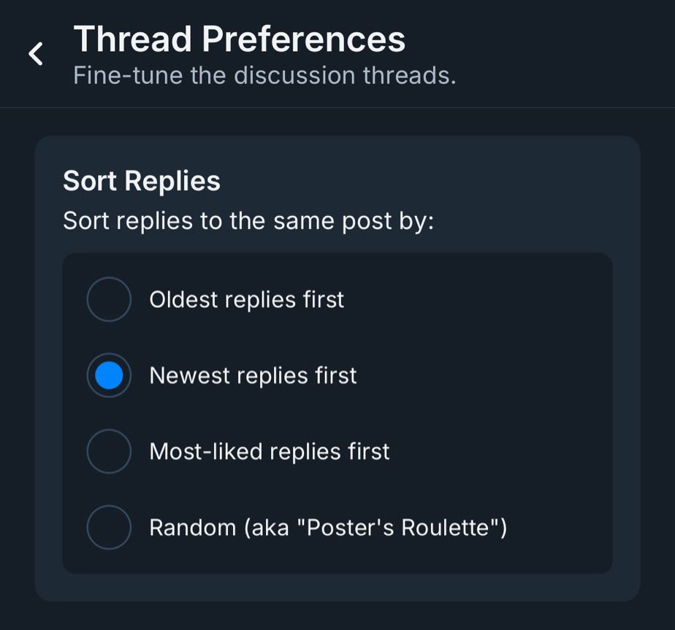
Task: Select the "Newest replies first" radio button
Action: click(x=109, y=375)
